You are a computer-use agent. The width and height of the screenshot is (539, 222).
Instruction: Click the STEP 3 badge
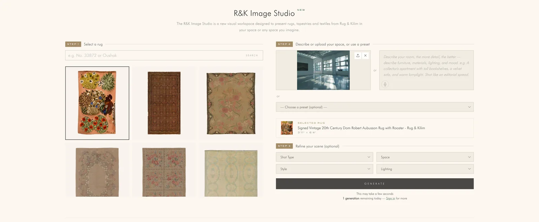(284, 146)
